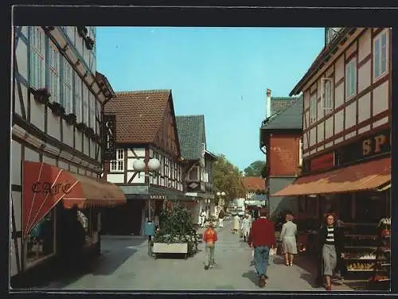This screenshot has width=398, height=299.
Task: Click the CAFE lettering on red awning
Action: click(x=52, y=188)
